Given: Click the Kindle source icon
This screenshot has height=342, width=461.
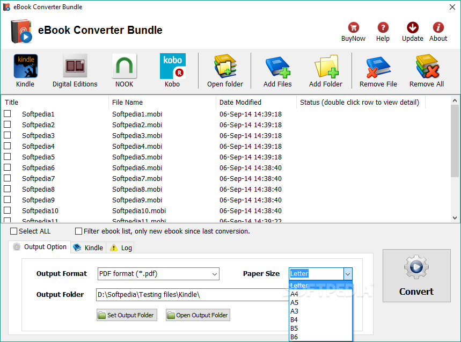Looking at the screenshot, I should pyautogui.click(x=26, y=66).
